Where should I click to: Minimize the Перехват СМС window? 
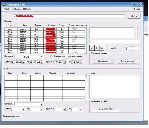point(133,5)
